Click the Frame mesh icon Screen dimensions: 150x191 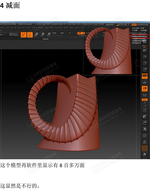point(144,110)
